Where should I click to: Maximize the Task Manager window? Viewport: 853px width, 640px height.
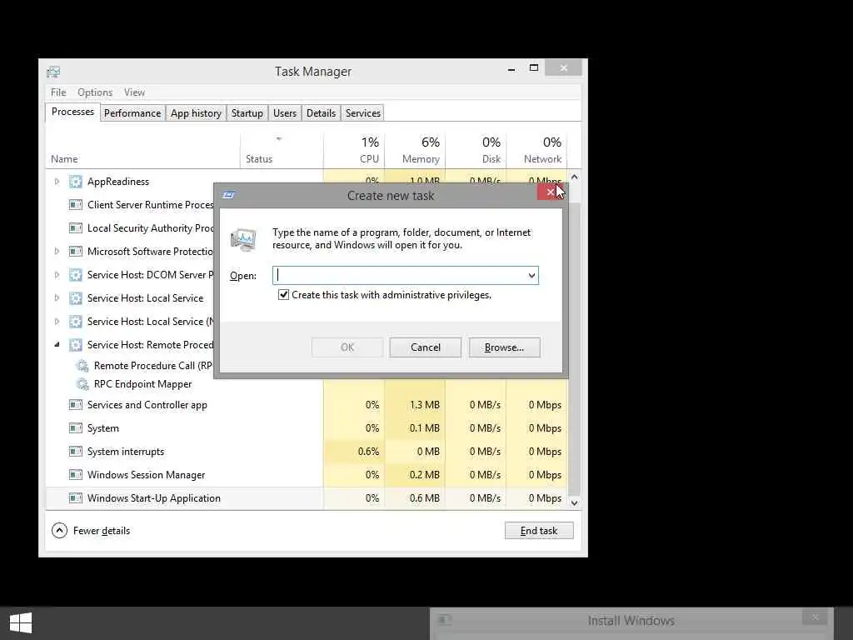pyautogui.click(x=534, y=68)
